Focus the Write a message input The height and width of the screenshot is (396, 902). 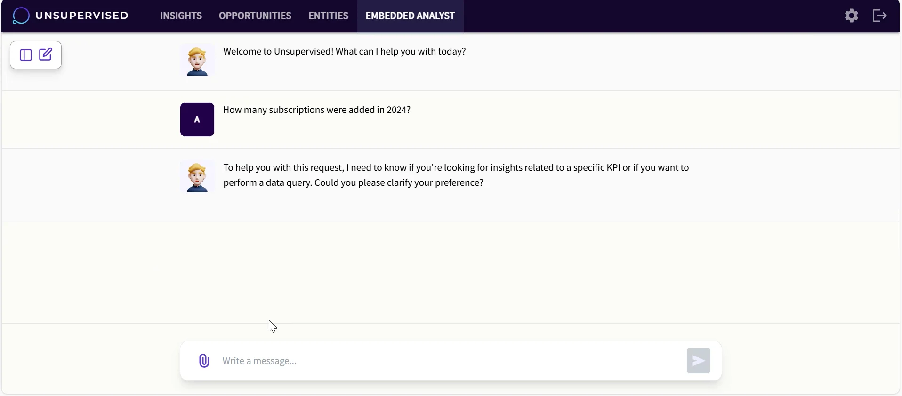(447, 361)
